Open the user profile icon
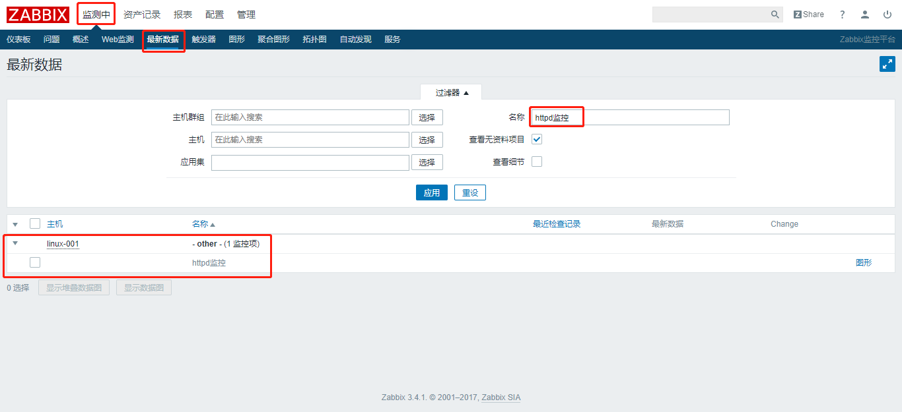 tap(865, 15)
